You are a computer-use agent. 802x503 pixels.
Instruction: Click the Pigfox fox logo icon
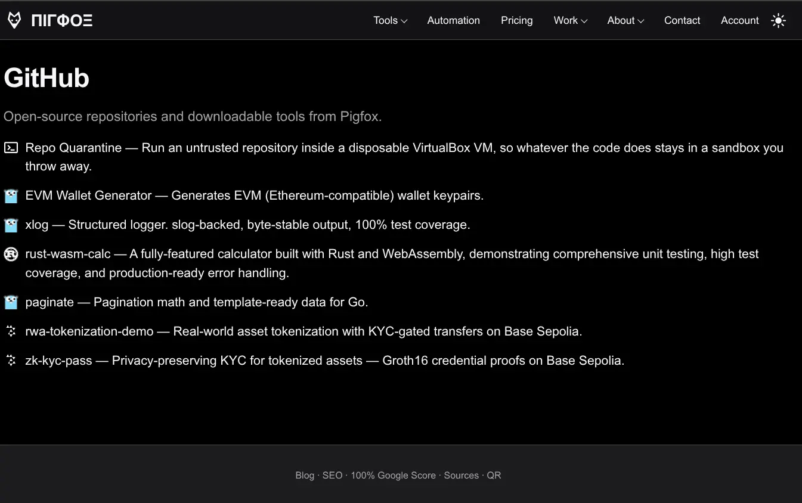[14, 20]
